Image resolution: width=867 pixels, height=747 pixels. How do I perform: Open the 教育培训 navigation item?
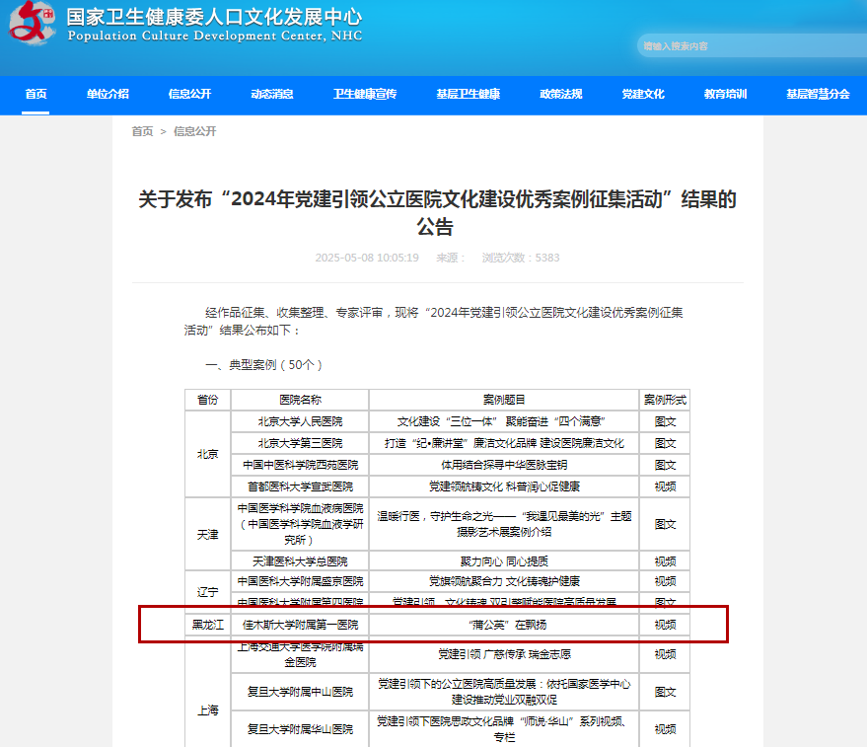point(725,95)
